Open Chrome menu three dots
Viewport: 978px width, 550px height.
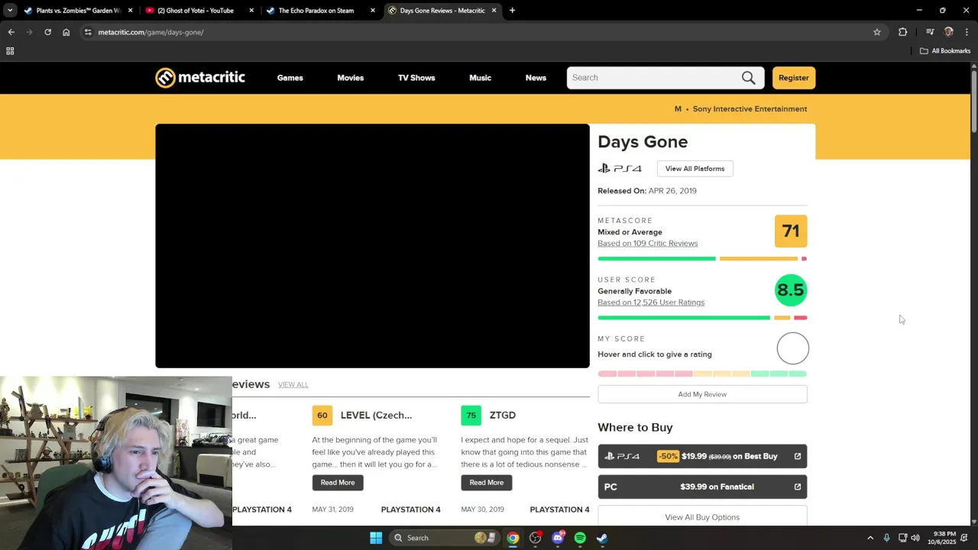[x=967, y=32]
